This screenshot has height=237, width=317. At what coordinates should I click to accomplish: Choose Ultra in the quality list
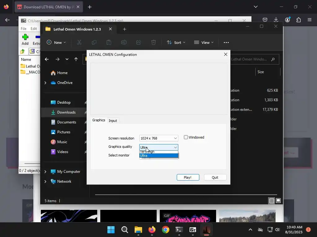159,156
